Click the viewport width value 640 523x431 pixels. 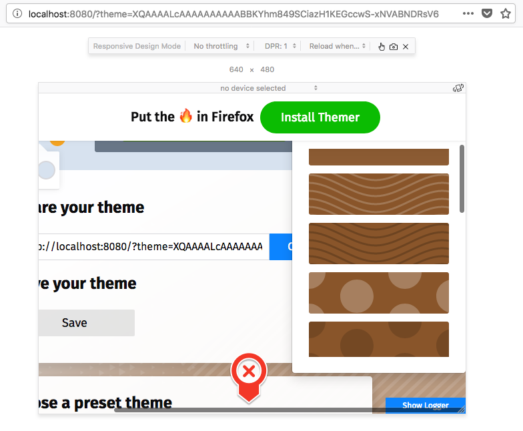pyautogui.click(x=236, y=69)
